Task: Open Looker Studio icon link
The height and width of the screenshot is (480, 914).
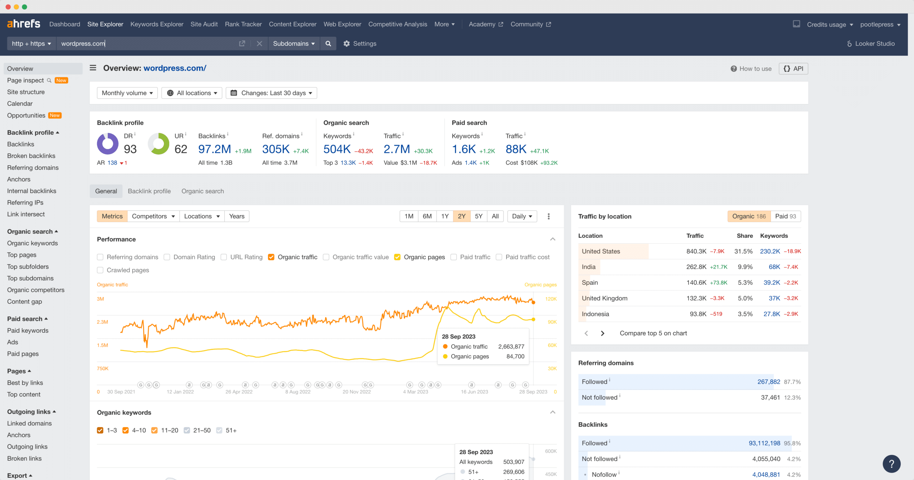Action: click(849, 44)
